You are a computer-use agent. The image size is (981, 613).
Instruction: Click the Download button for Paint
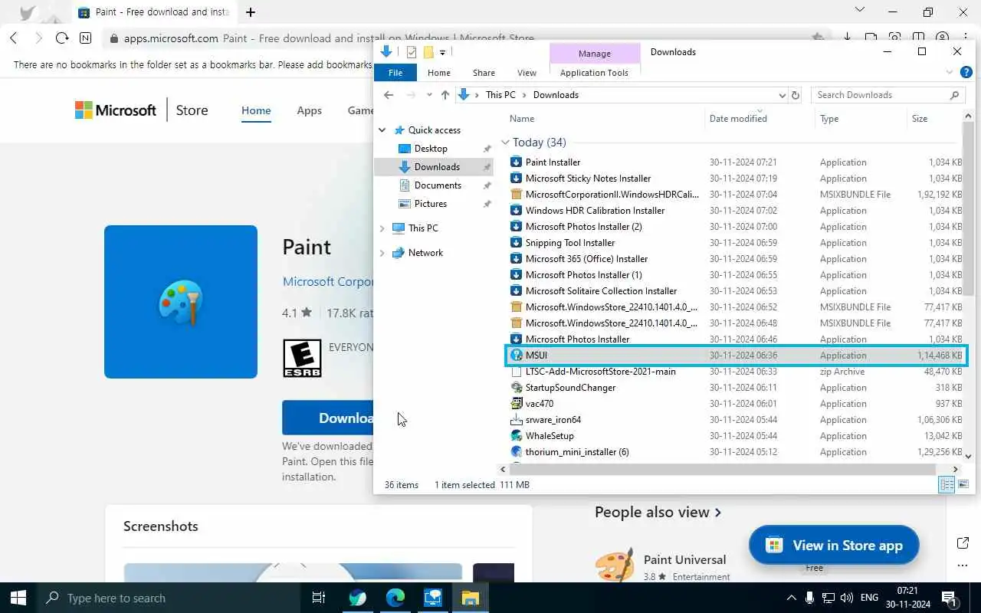(x=328, y=418)
